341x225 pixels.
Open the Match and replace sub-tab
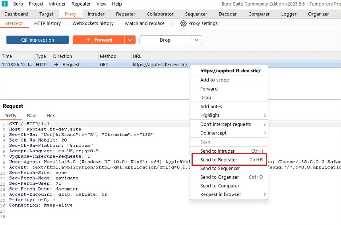point(145,23)
